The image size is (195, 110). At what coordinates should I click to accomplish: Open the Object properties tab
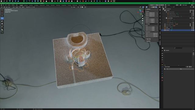[162, 65]
